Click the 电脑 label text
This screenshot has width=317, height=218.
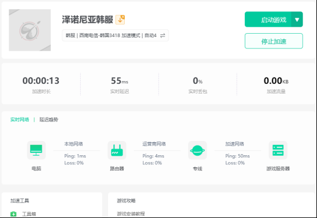(x=37, y=168)
